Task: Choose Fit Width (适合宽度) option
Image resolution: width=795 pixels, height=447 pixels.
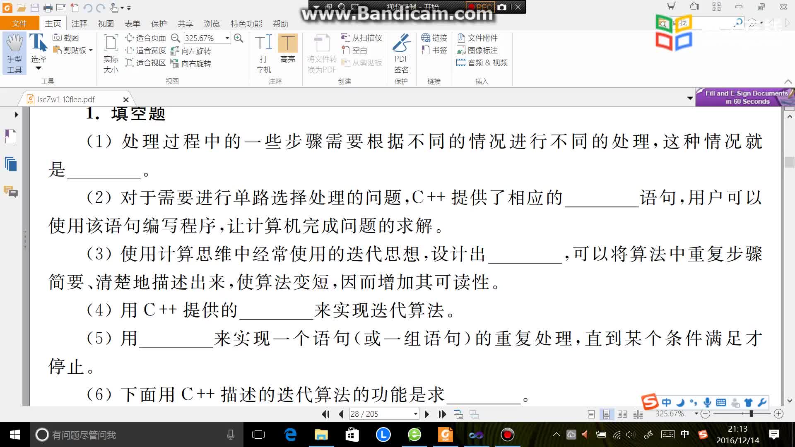Action: (x=146, y=50)
